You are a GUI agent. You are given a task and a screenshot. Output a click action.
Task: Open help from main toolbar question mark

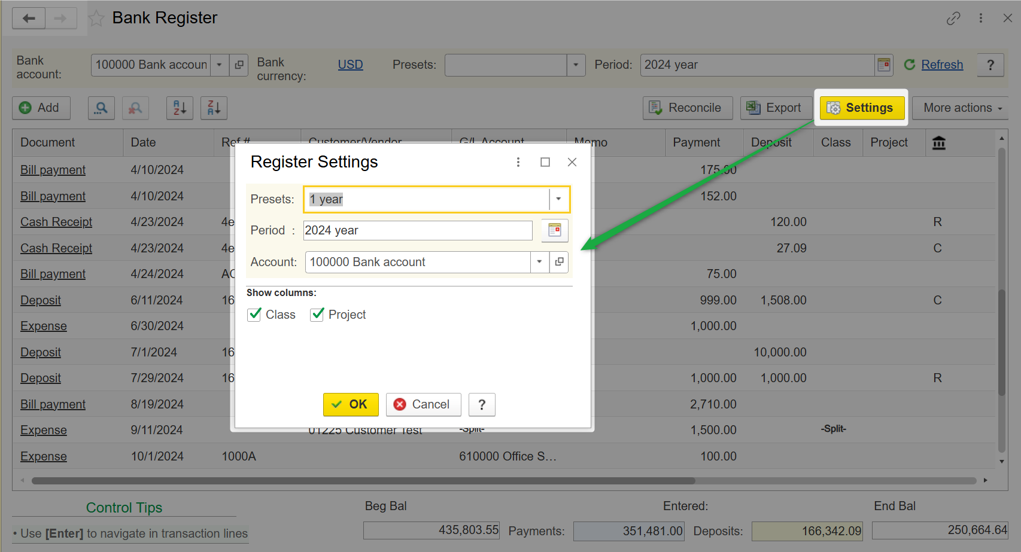click(x=990, y=65)
